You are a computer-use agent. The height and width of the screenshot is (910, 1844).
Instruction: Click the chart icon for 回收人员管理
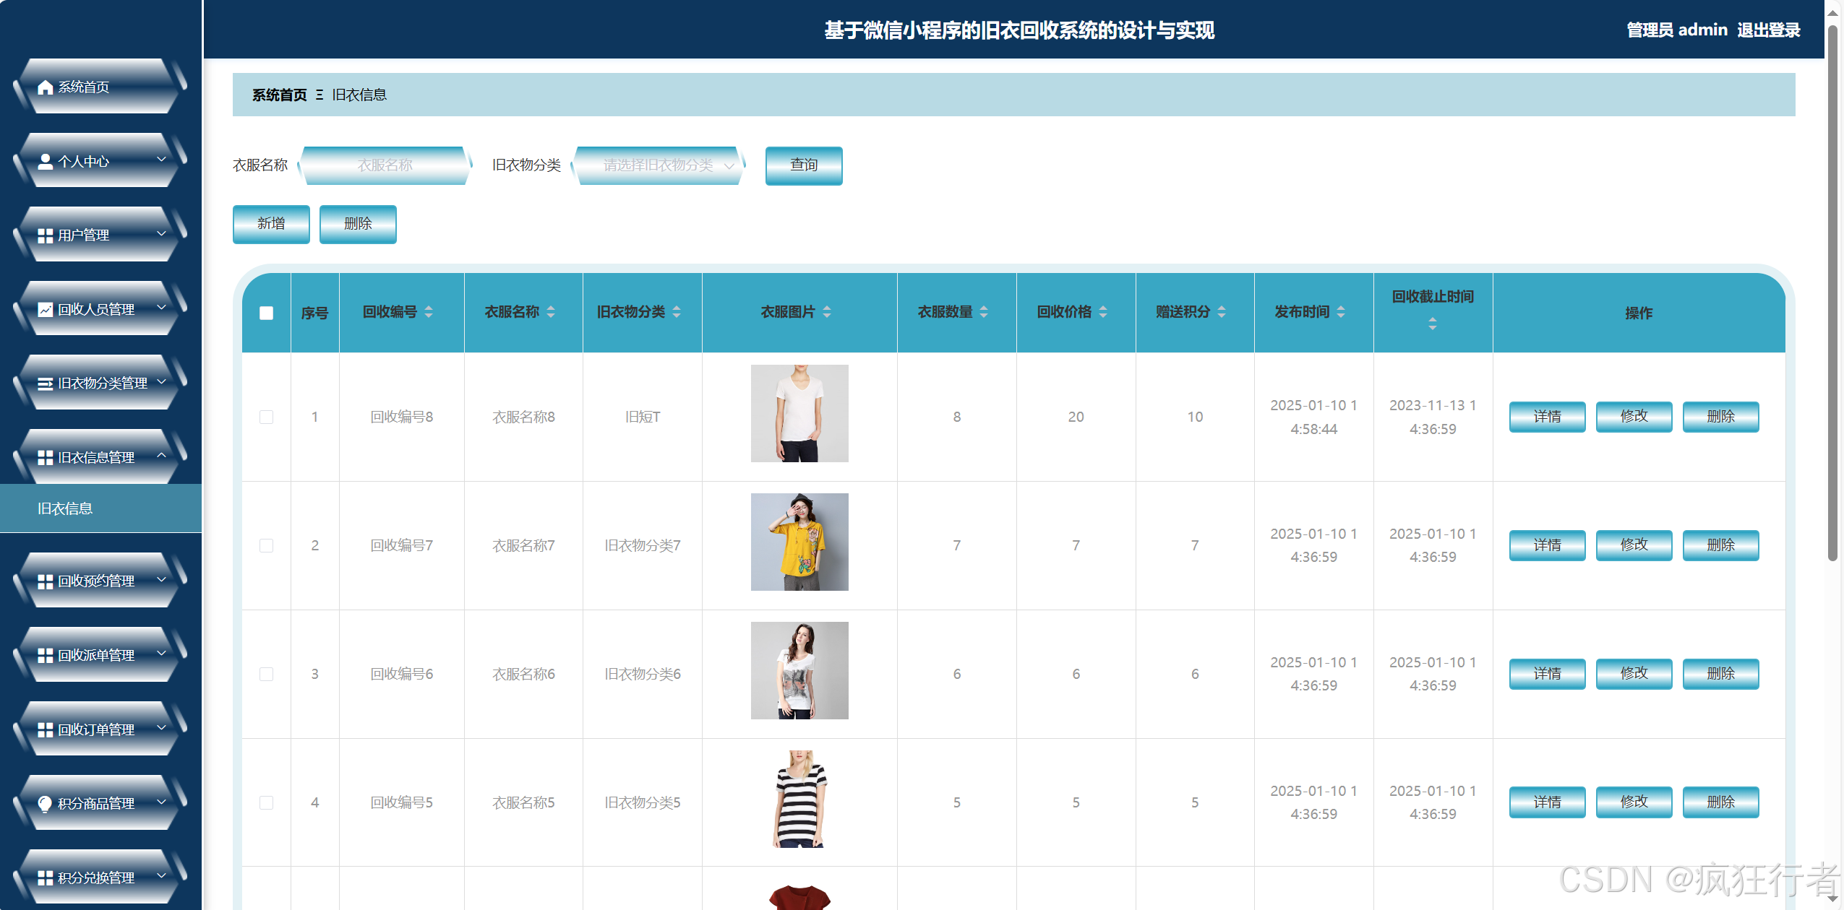pos(46,310)
